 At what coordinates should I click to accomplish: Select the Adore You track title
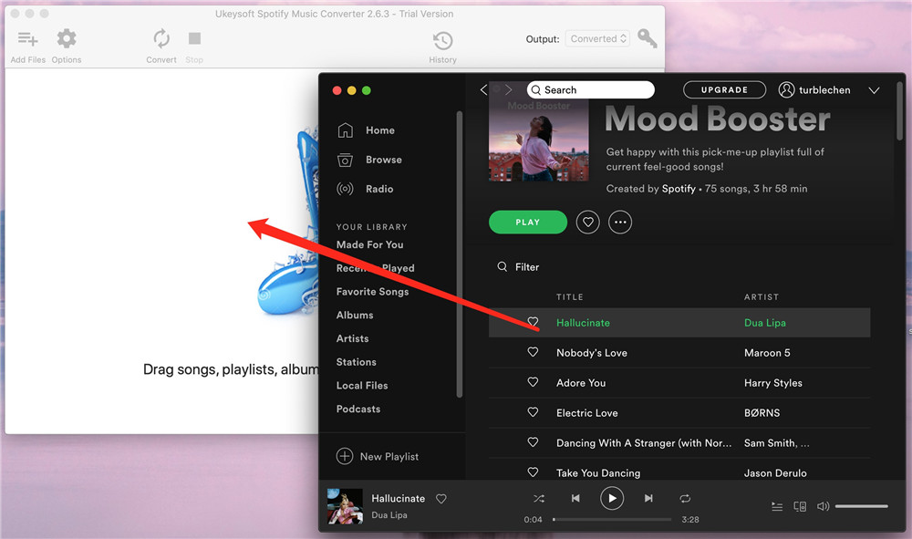(x=581, y=383)
